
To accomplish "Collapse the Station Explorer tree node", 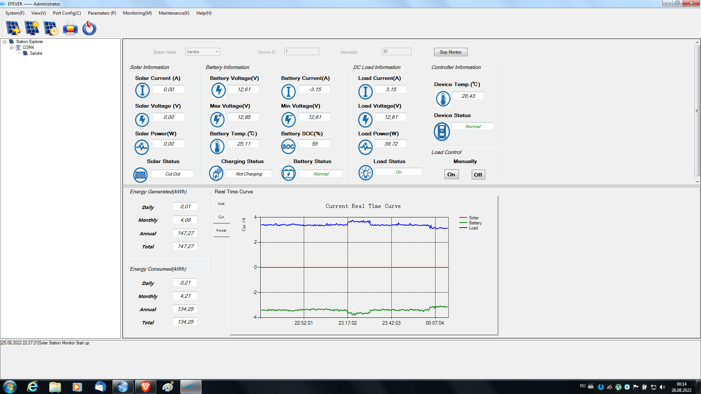I will pyautogui.click(x=5, y=42).
